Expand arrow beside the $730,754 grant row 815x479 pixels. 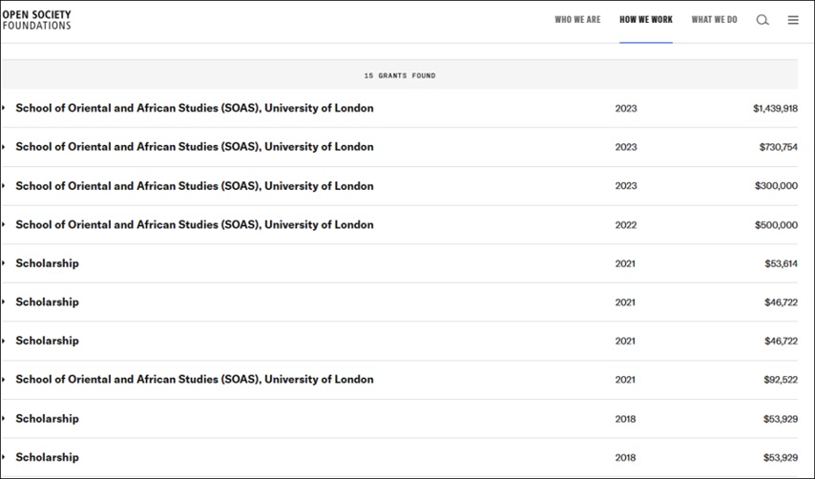(4, 147)
